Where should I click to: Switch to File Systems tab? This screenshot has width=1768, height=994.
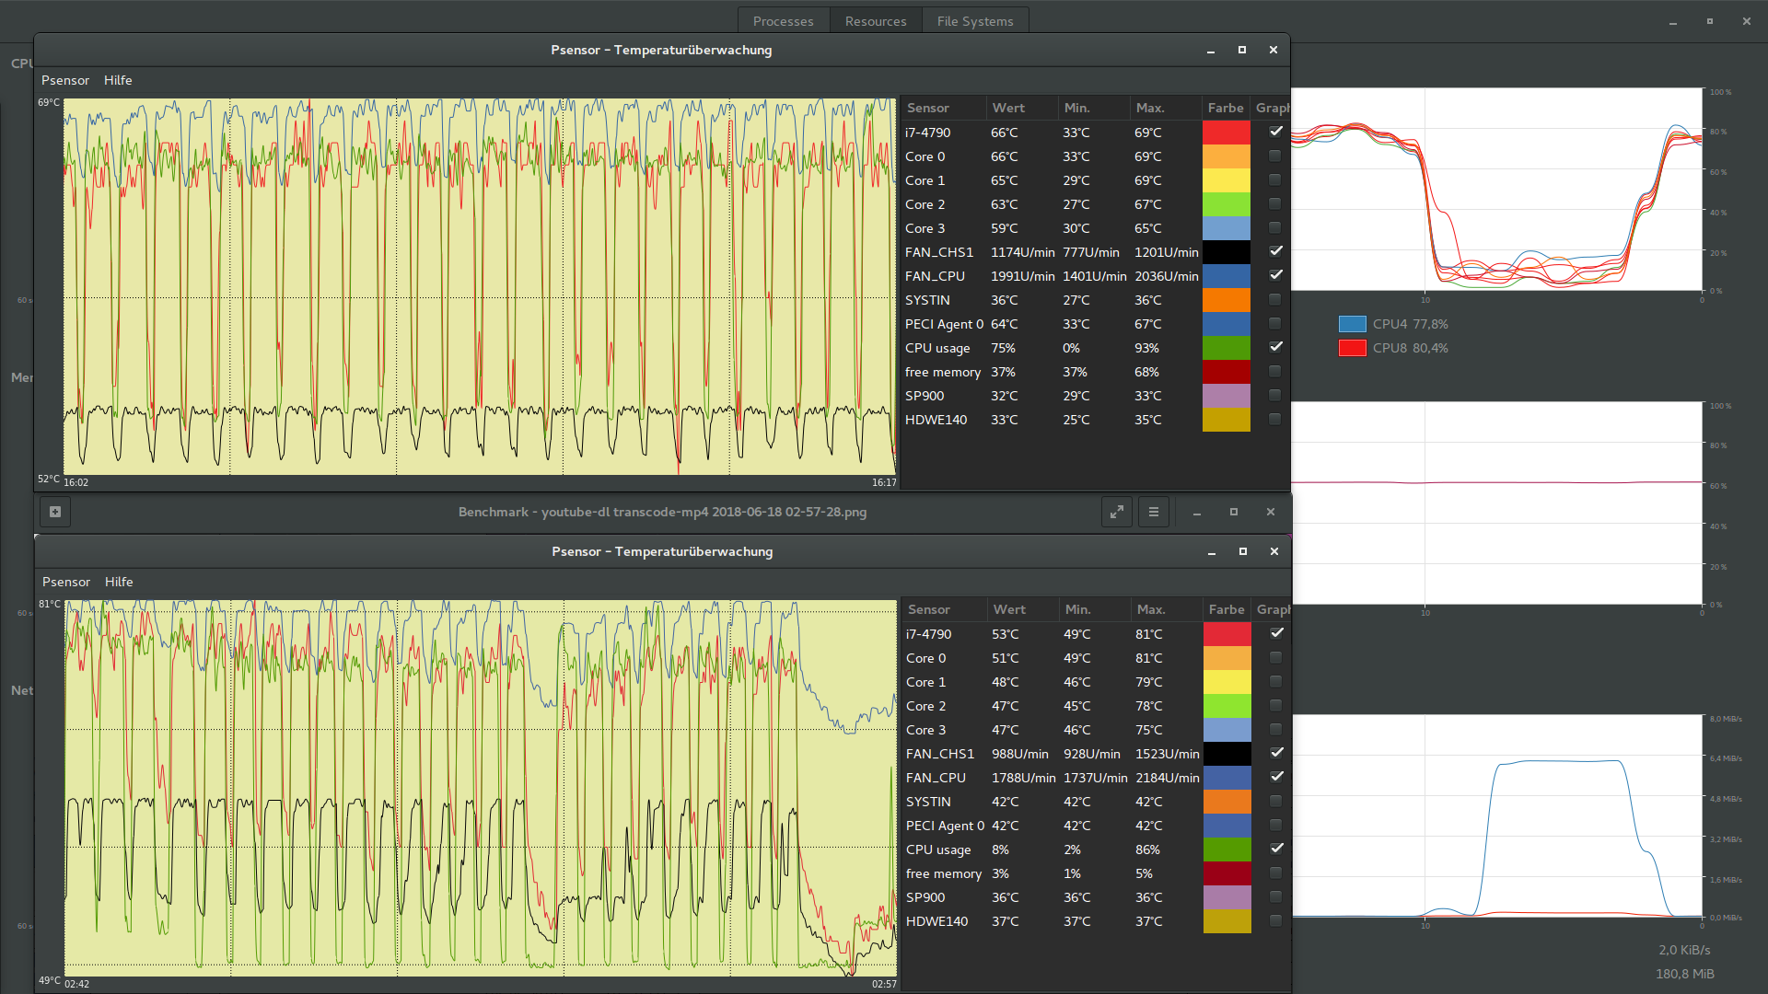click(x=975, y=20)
